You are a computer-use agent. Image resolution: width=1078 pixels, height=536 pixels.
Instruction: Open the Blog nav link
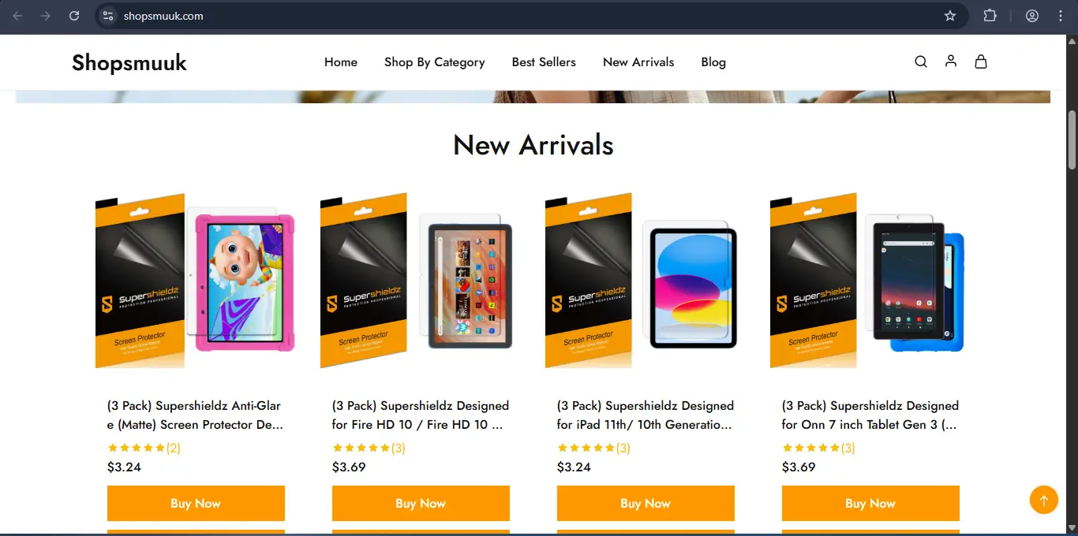pos(713,62)
